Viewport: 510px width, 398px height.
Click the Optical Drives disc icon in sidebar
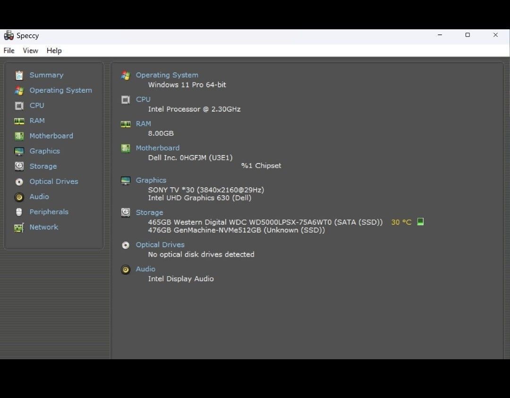point(19,182)
